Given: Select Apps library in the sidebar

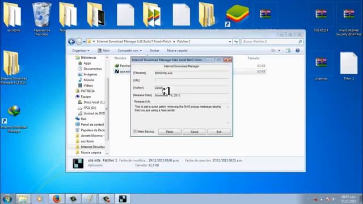Looking at the screenshot, I should pyautogui.click(x=85, y=63).
